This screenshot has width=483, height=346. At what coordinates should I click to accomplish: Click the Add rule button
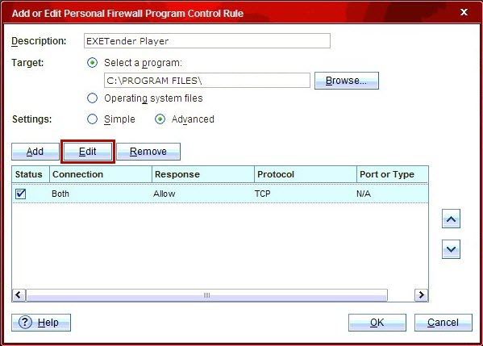(x=35, y=152)
